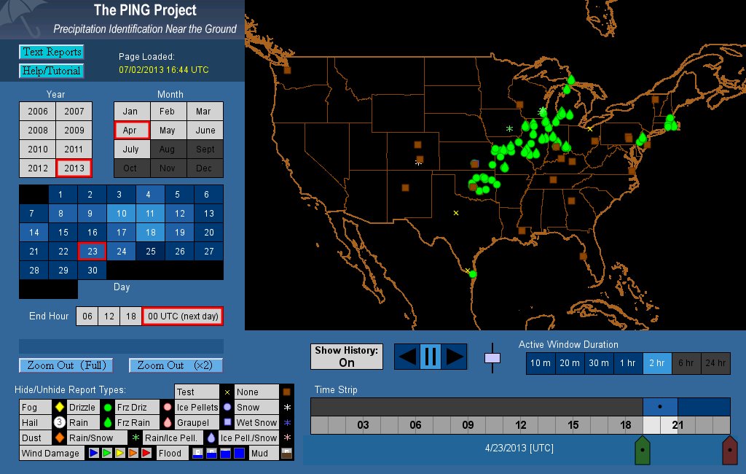
Task: Click the play backward arrow icon
Action: 407,357
